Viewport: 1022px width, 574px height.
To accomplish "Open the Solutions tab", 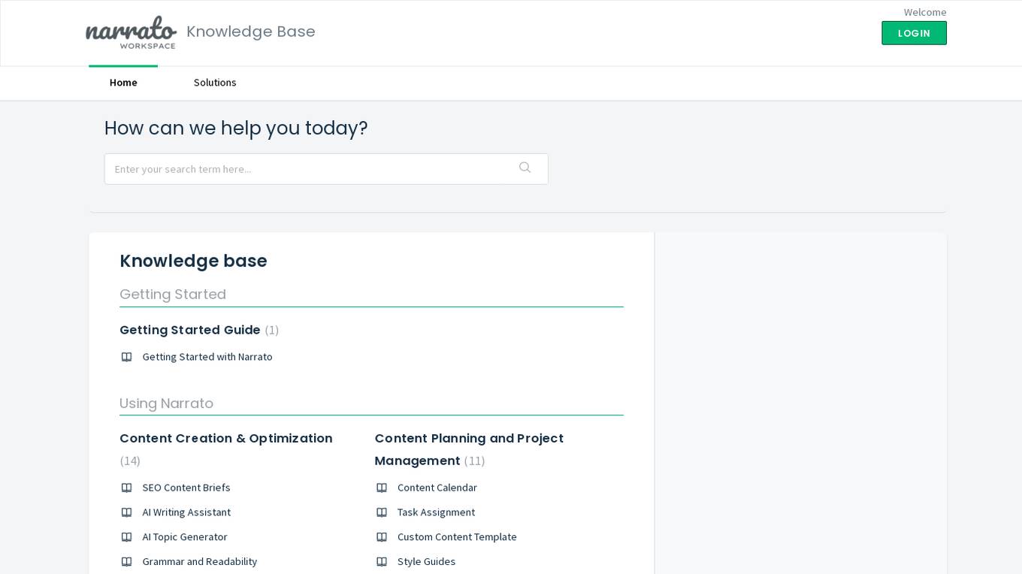I will (x=215, y=83).
